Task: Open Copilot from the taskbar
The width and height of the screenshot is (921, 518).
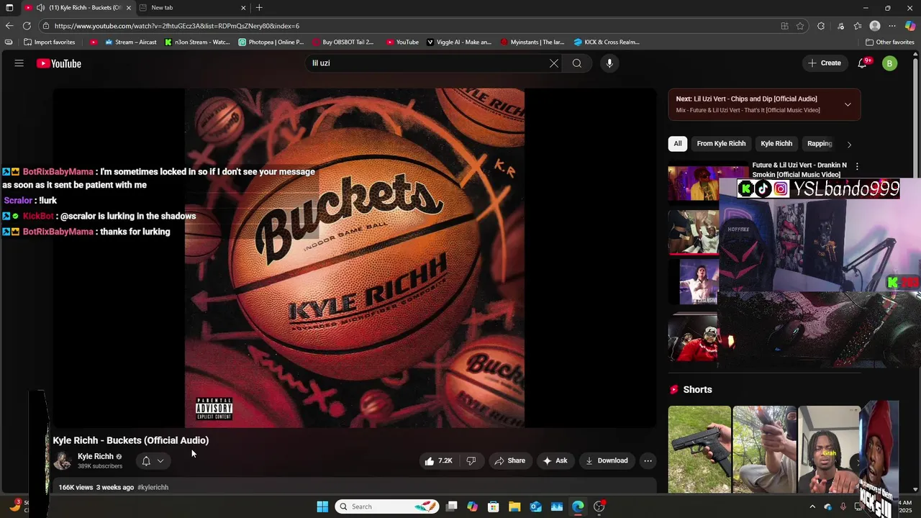Action: [x=473, y=506]
